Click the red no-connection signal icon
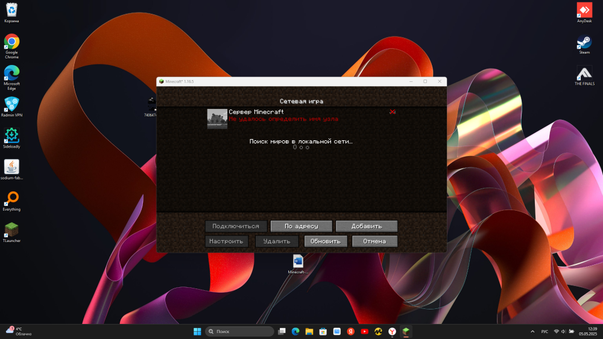 click(393, 112)
